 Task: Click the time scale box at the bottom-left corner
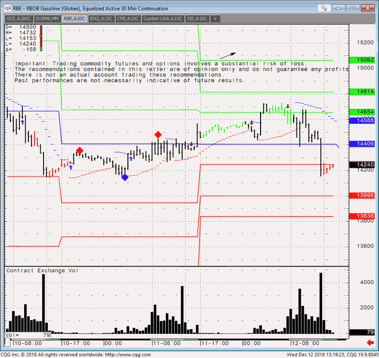point(8,342)
